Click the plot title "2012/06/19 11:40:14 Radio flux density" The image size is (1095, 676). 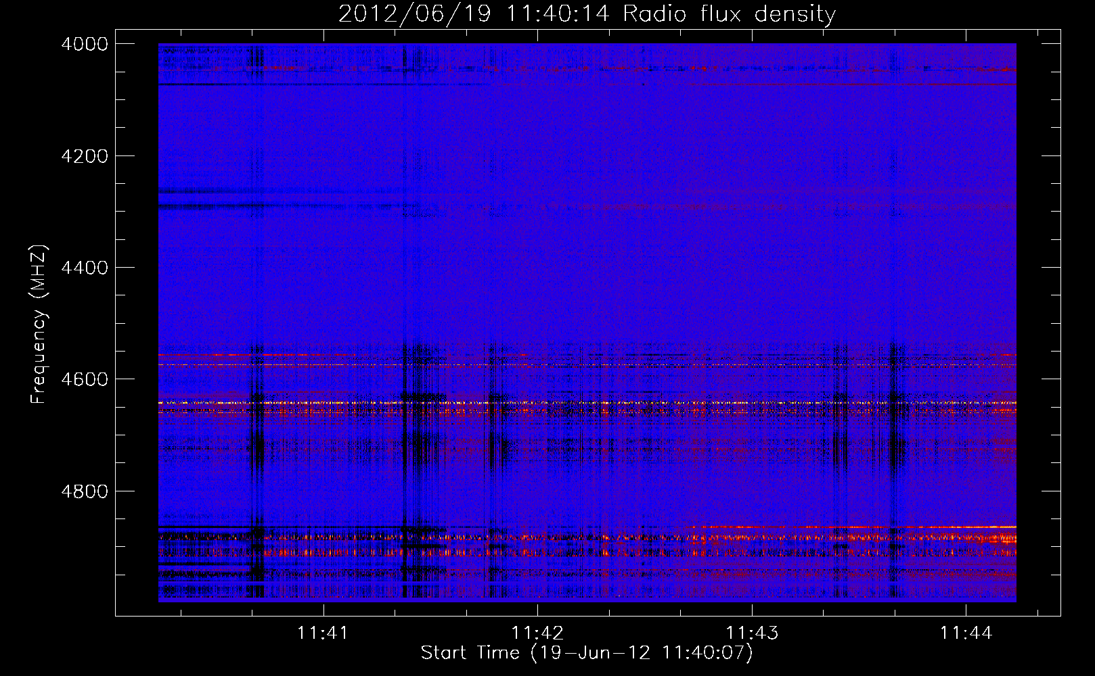point(587,14)
